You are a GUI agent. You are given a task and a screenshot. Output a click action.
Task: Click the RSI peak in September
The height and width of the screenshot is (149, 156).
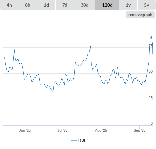coord(151,36)
